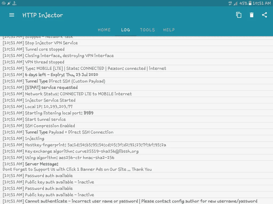Tap the "Injecting" log entry
Image resolution: width=273 pixels, height=204 pixels.
[x=136, y=138]
